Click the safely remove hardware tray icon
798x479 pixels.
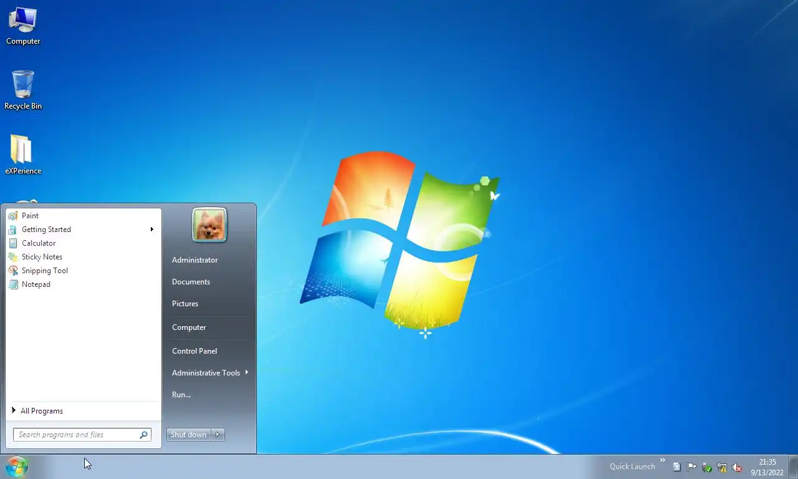[707, 467]
